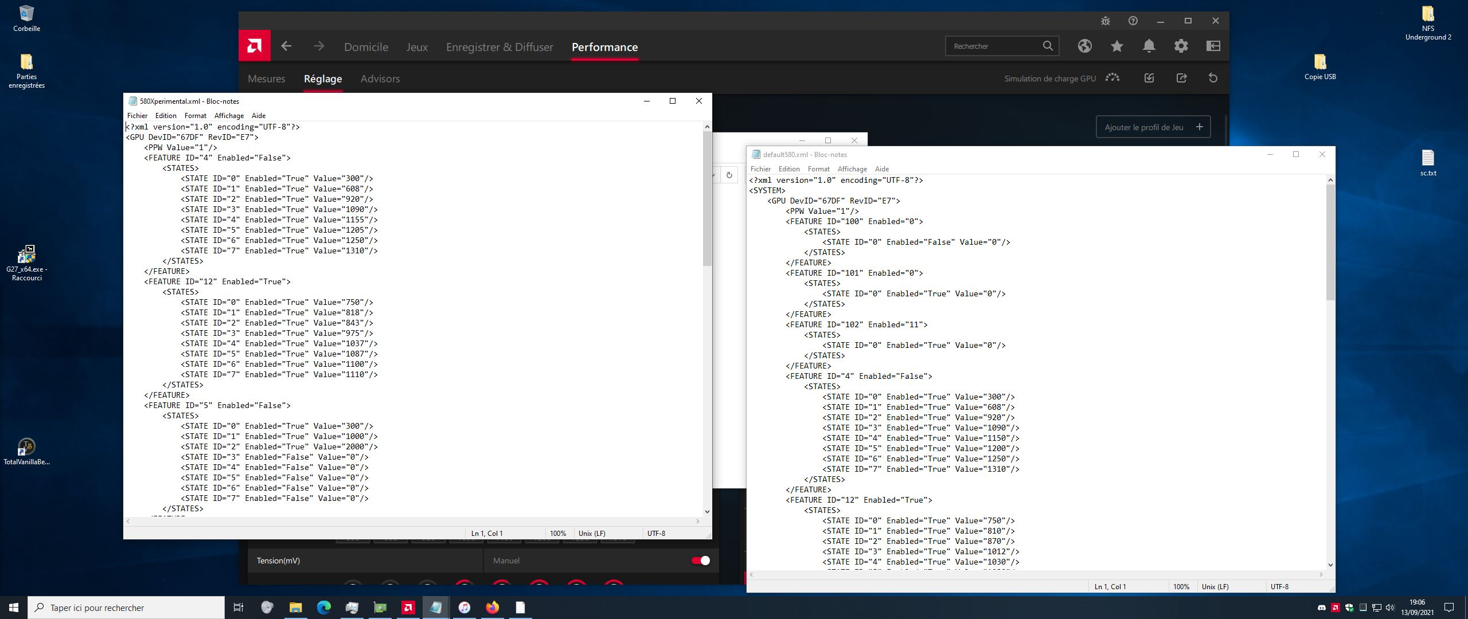Click the bug report icon
This screenshot has width=1468, height=619.
tap(1106, 21)
